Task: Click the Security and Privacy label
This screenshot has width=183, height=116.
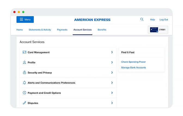Action: point(40,73)
